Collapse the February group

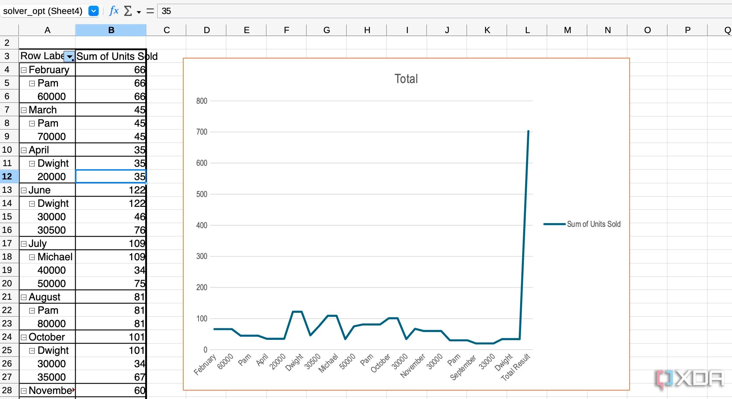pyautogui.click(x=24, y=70)
